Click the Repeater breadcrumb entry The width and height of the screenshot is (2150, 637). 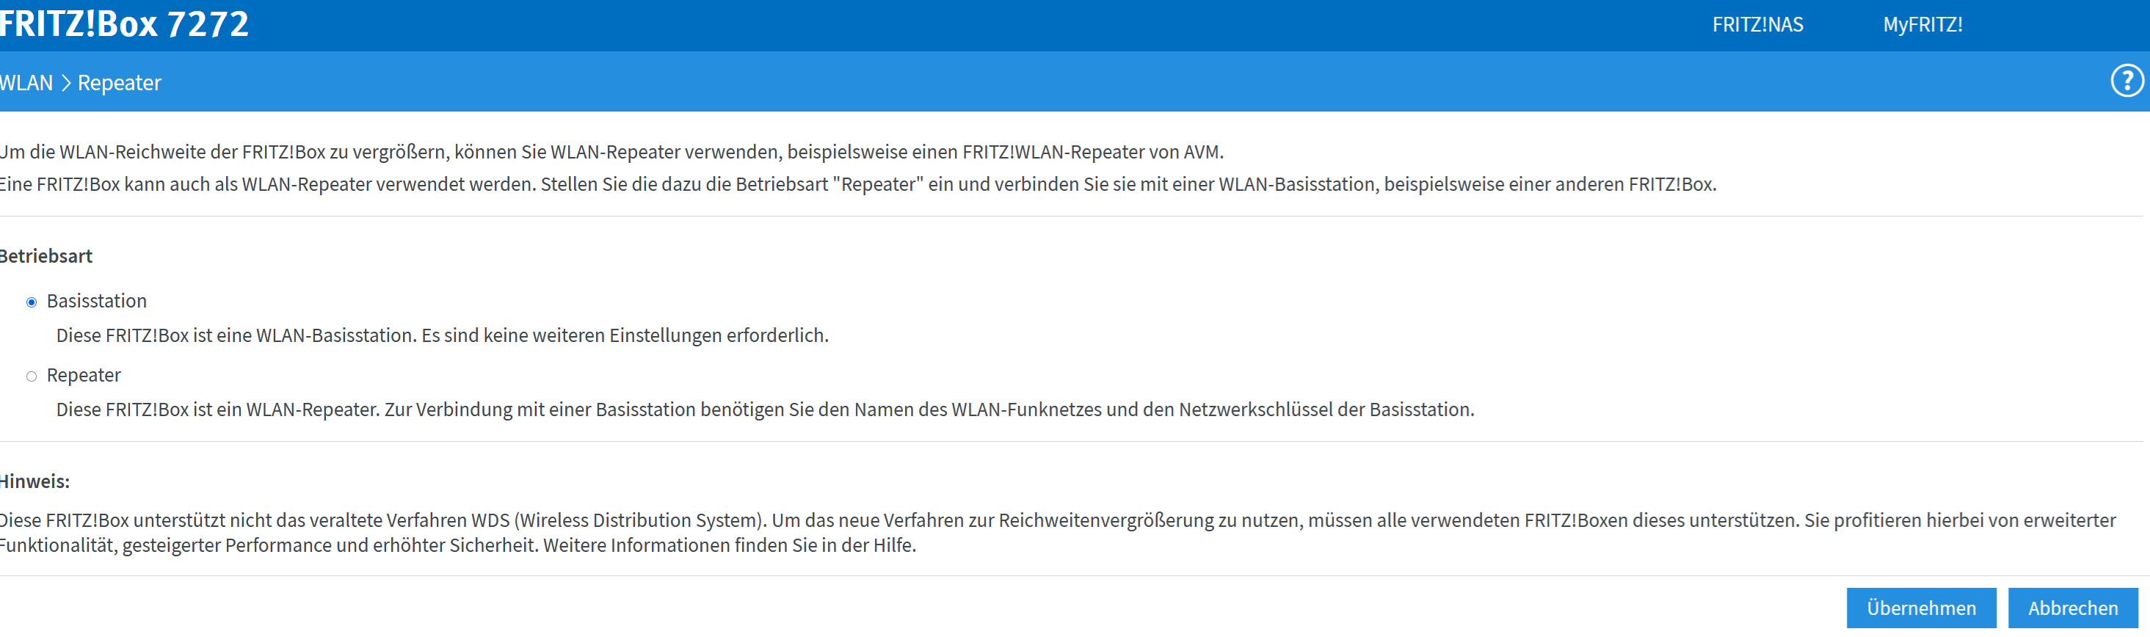coord(120,83)
